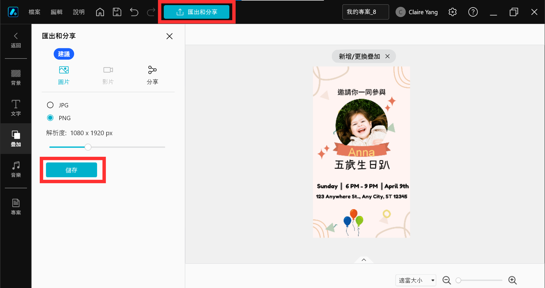The width and height of the screenshot is (545, 288).
Task: Click the project name field 我的專案_8
Action: pos(365,12)
